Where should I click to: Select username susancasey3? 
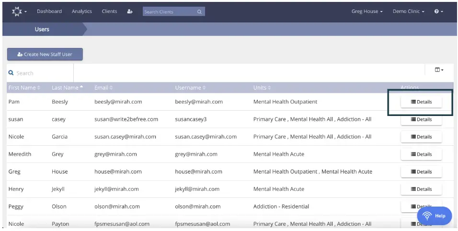pos(191,119)
